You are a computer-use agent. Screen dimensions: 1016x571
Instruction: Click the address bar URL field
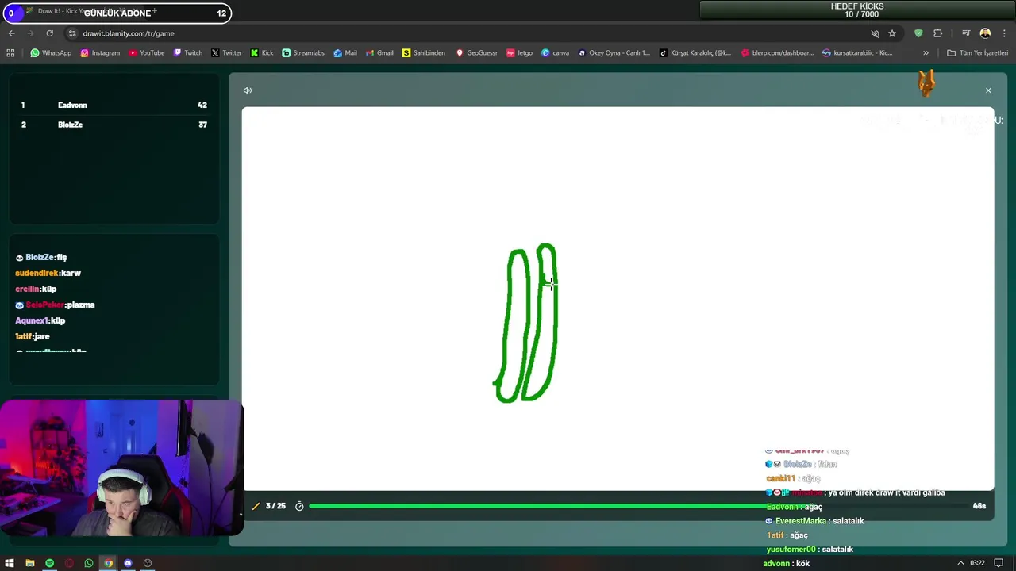(468, 33)
